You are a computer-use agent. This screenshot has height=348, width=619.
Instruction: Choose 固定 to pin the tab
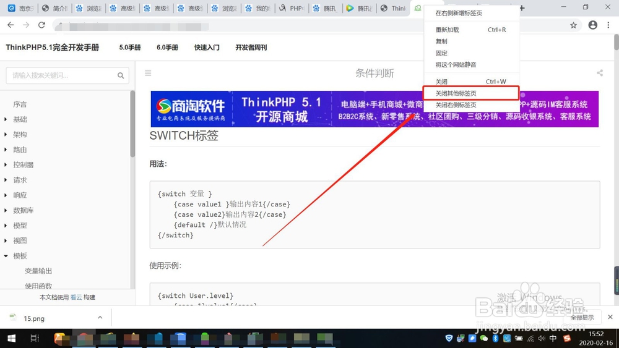click(471, 53)
